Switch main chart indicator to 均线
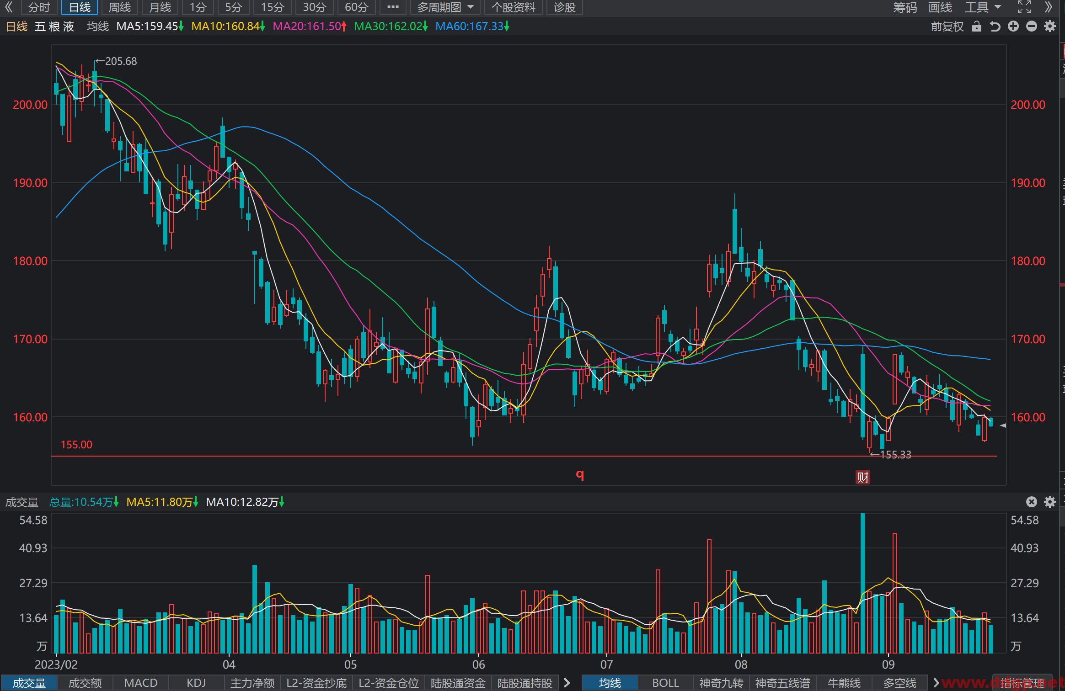Image resolution: width=1065 pixels, height=691 pixels. pyautogui.click(x=610, y=683)
